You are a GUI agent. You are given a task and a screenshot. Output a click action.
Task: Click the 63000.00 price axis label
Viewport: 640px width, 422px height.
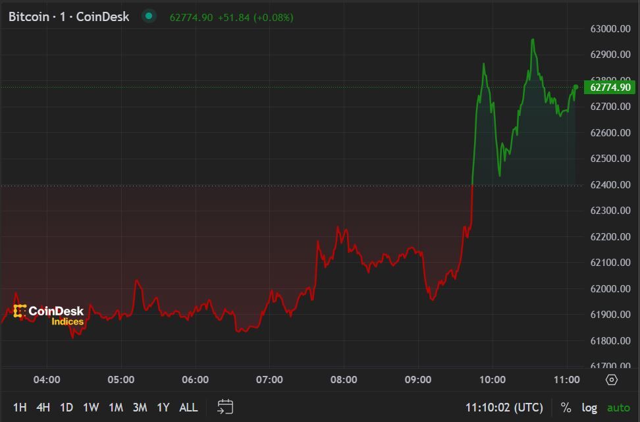[610, 28]
